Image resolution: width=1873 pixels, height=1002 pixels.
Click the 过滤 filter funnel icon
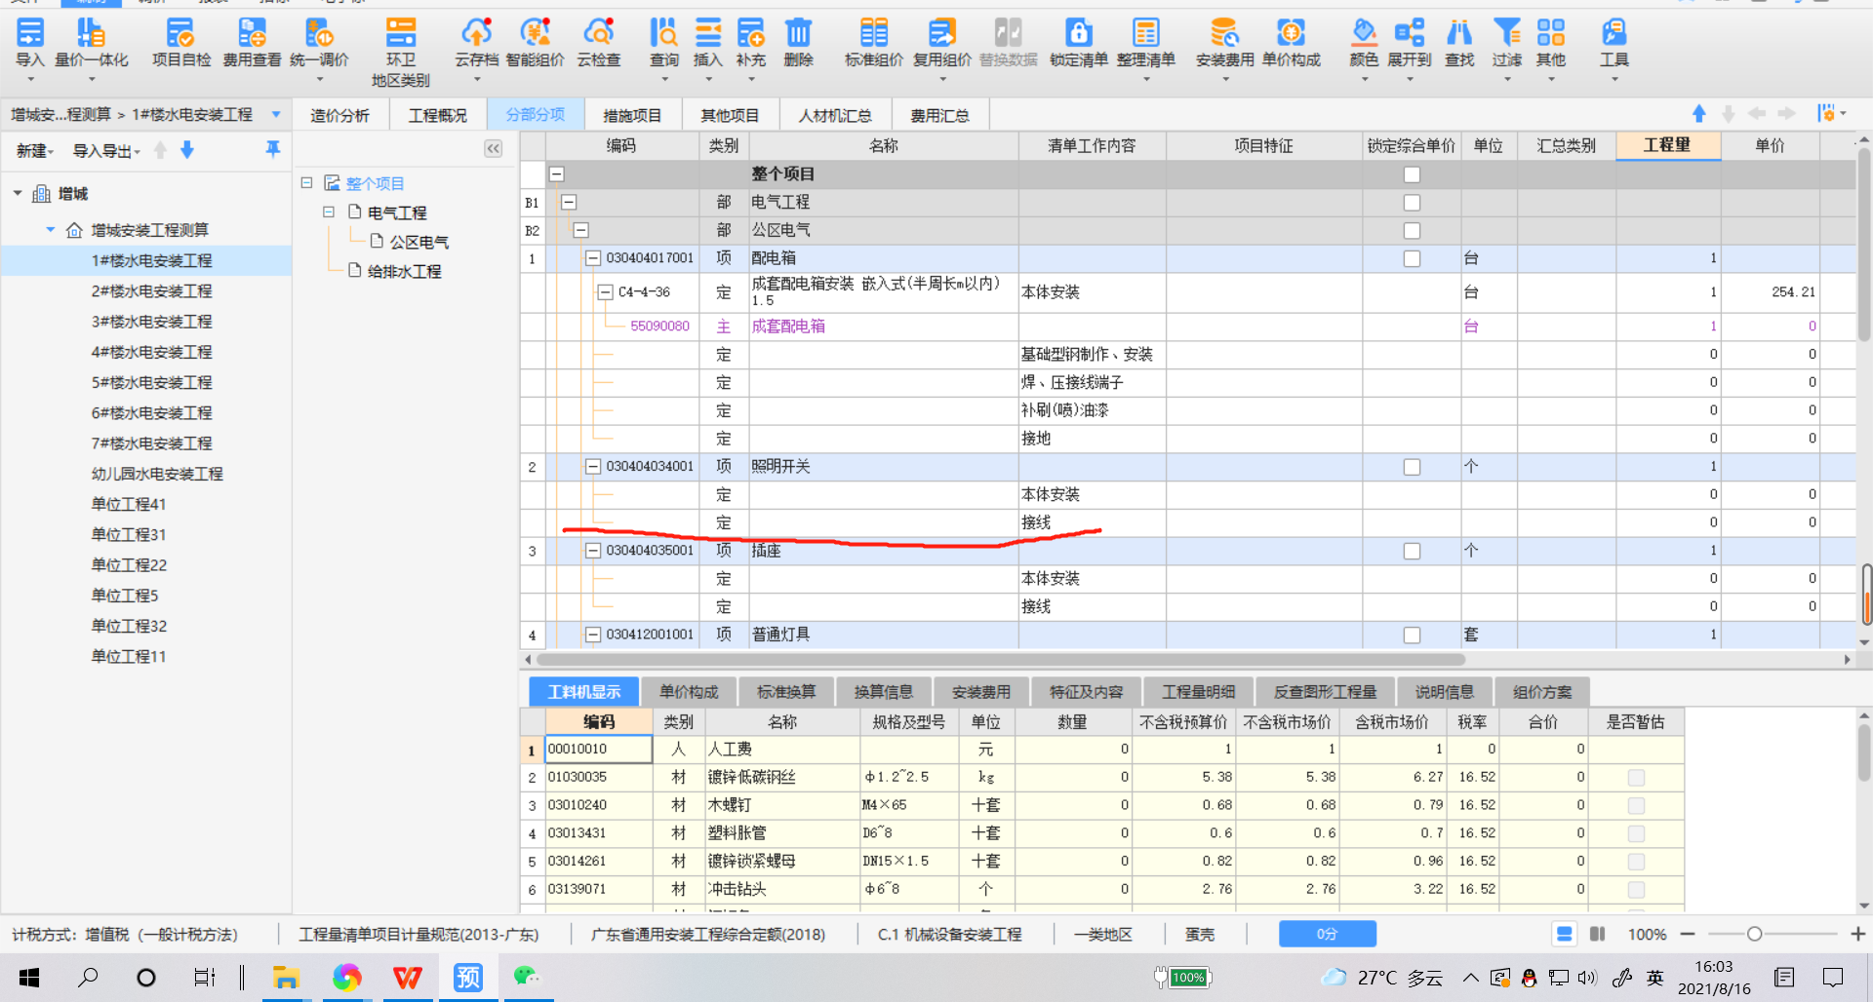tap(1507, 44)
